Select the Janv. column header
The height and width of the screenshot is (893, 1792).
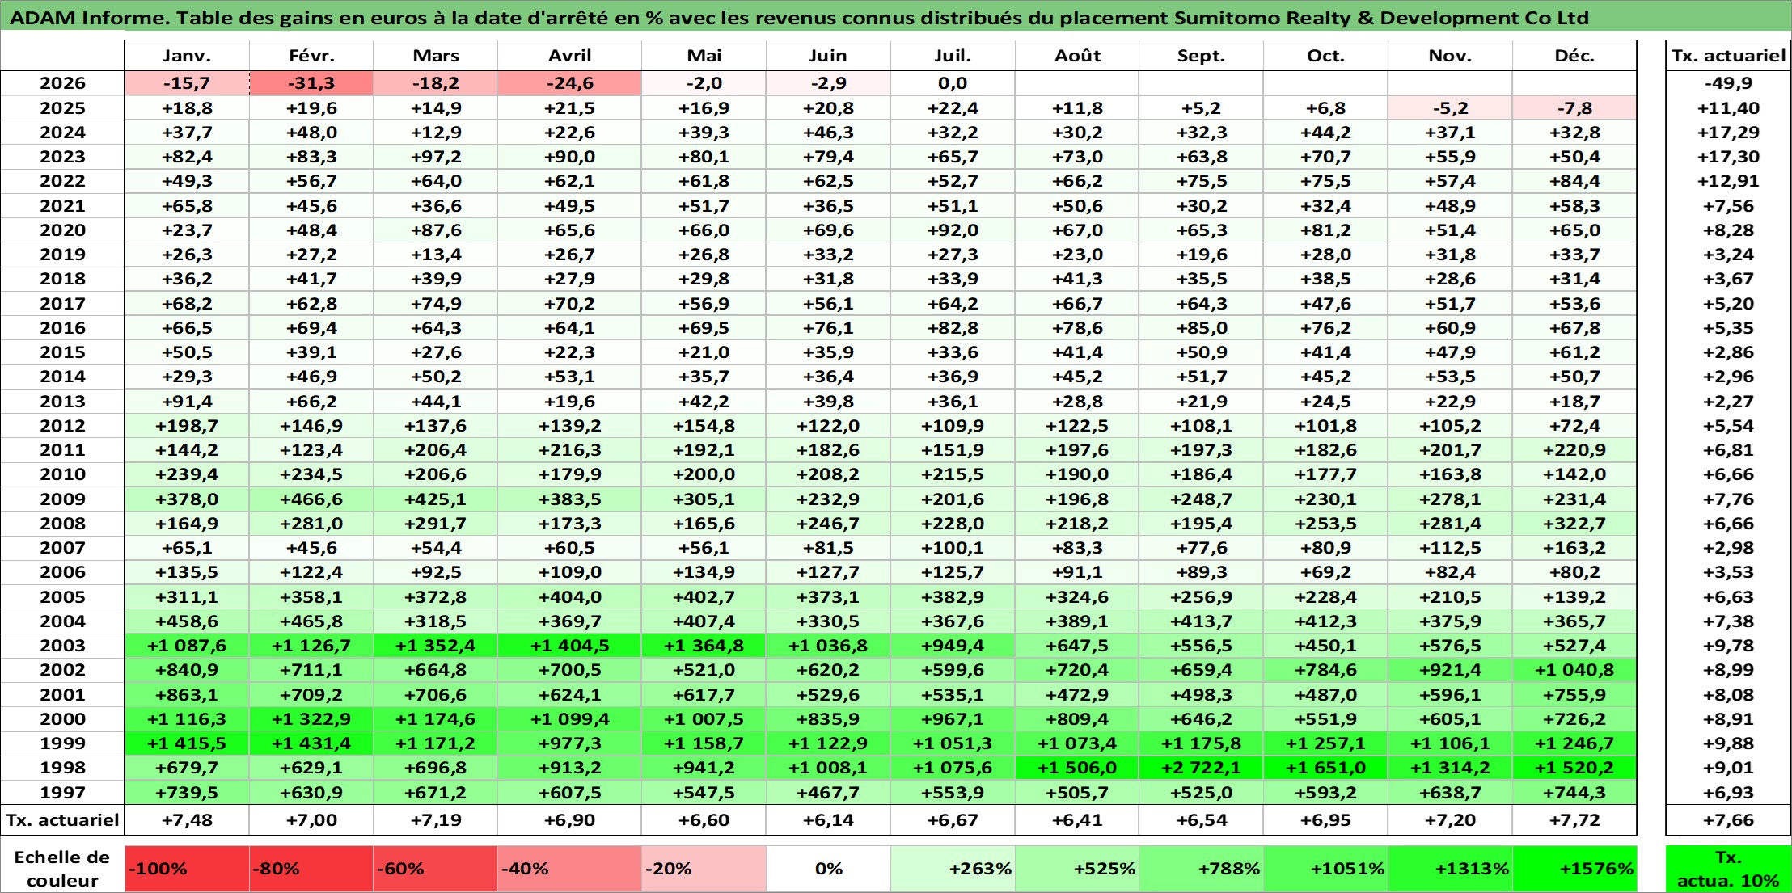[x=187, y=56]
